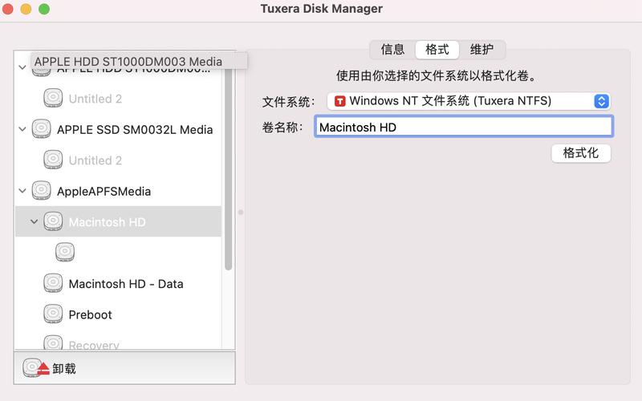This screenshot has height=401, width=642.
Task: Collapse the APPLE SSD SM0032L Media group
Action: pyautogui.click(x=22, y=129)
